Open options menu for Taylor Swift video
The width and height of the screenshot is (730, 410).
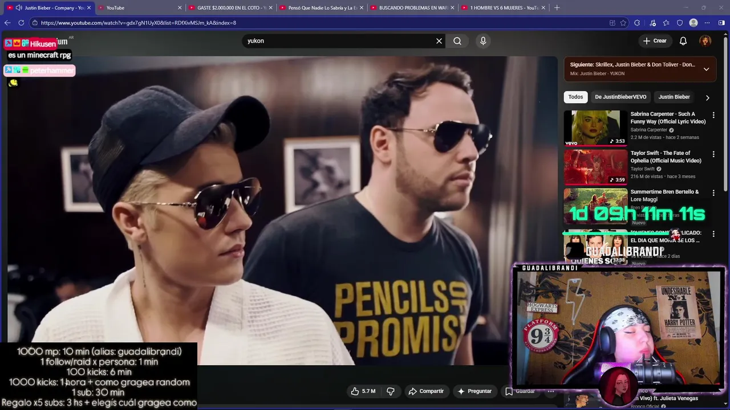click(x=713, y=154)
